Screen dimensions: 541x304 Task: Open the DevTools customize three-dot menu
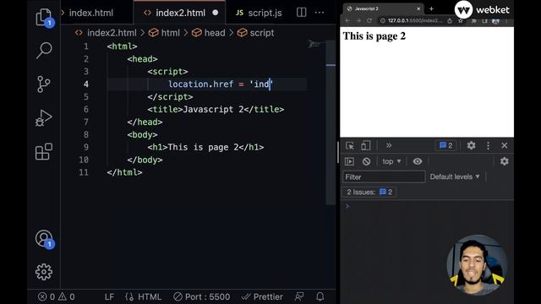488,145
